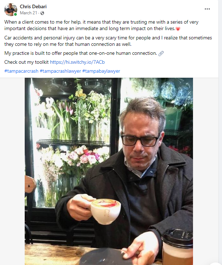Click the paragraph starting 'When a client comes'
This screenshot has height=265, width=222.
tap(101, 25)
